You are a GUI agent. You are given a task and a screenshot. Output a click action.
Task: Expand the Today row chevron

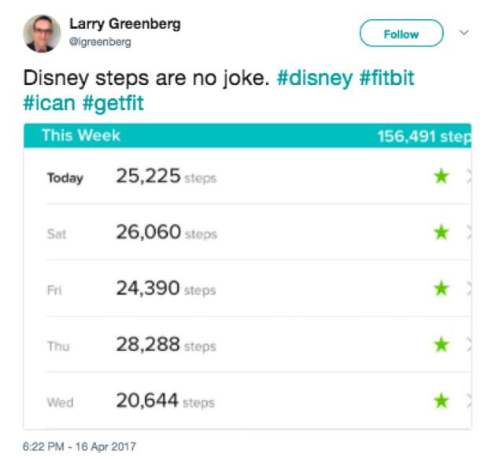(468, 176)
